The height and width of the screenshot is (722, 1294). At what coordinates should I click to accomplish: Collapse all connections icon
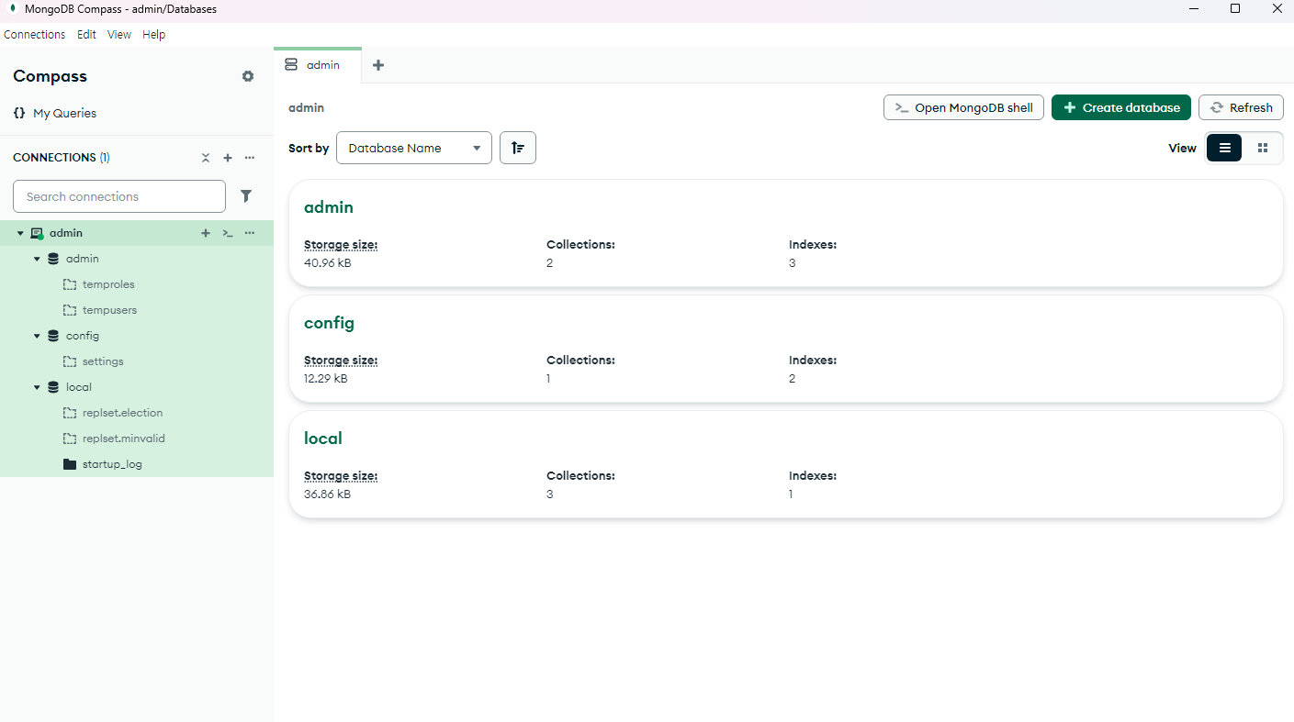click(206, 158)
